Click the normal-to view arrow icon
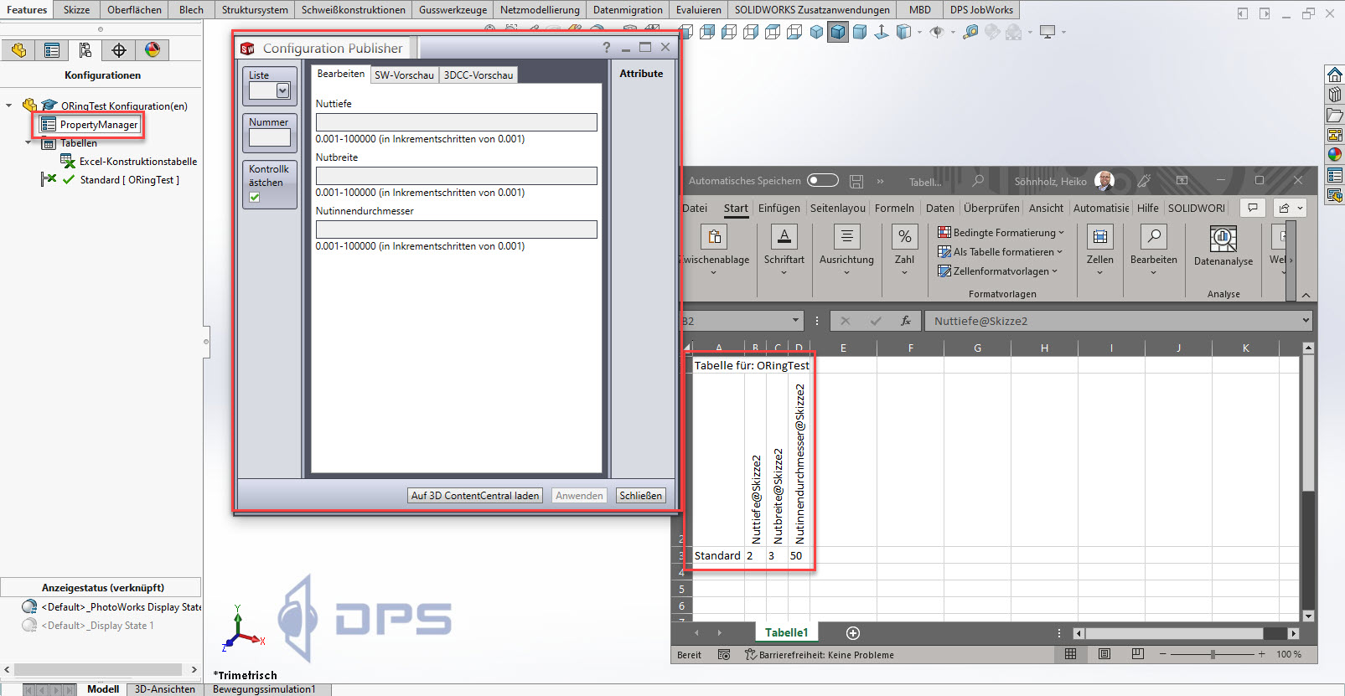This screenshot has width=1345, height=696. 882,33
